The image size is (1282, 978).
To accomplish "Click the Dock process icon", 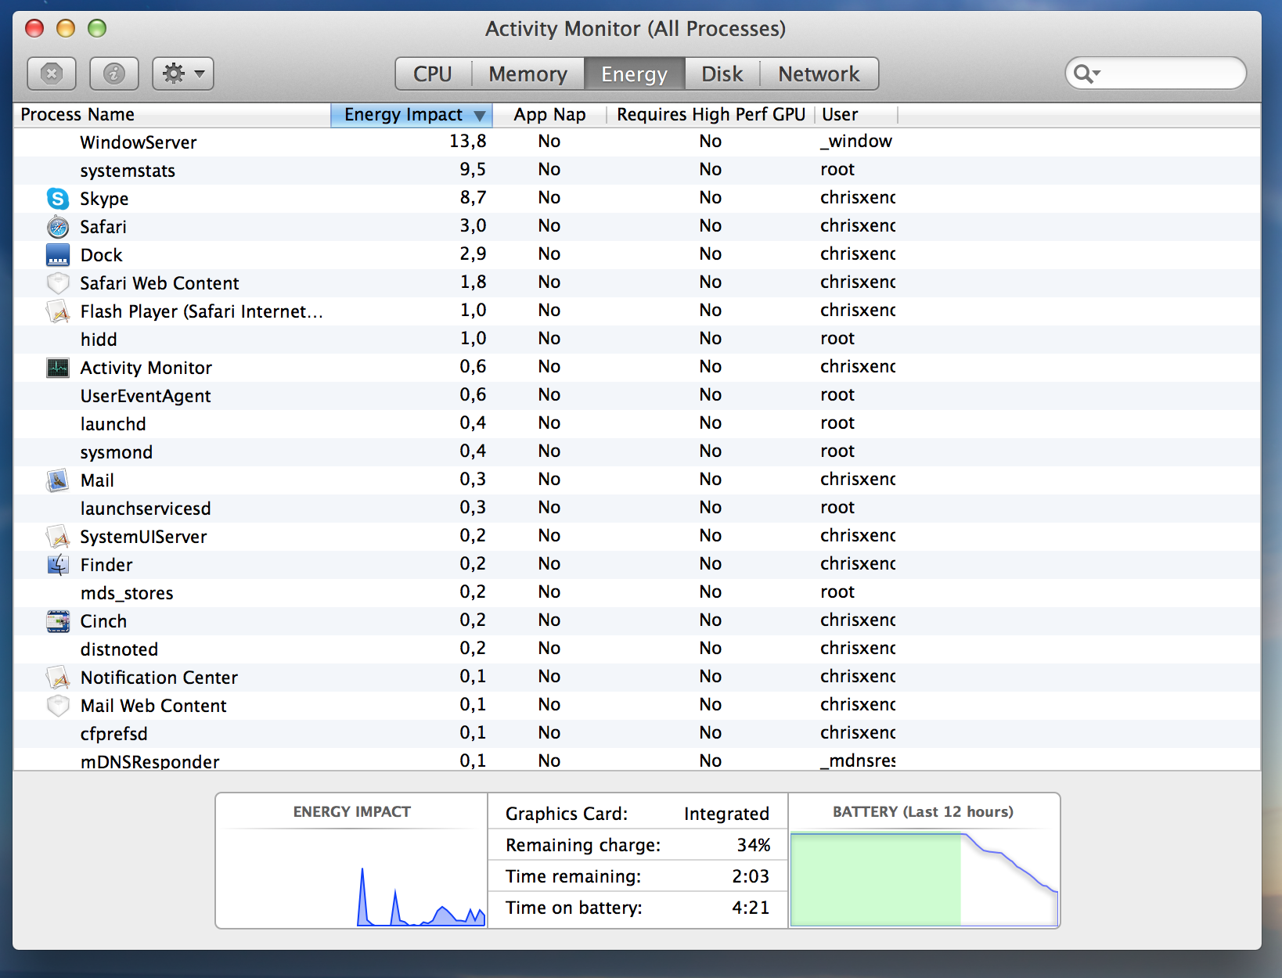I will coord(58,255).
